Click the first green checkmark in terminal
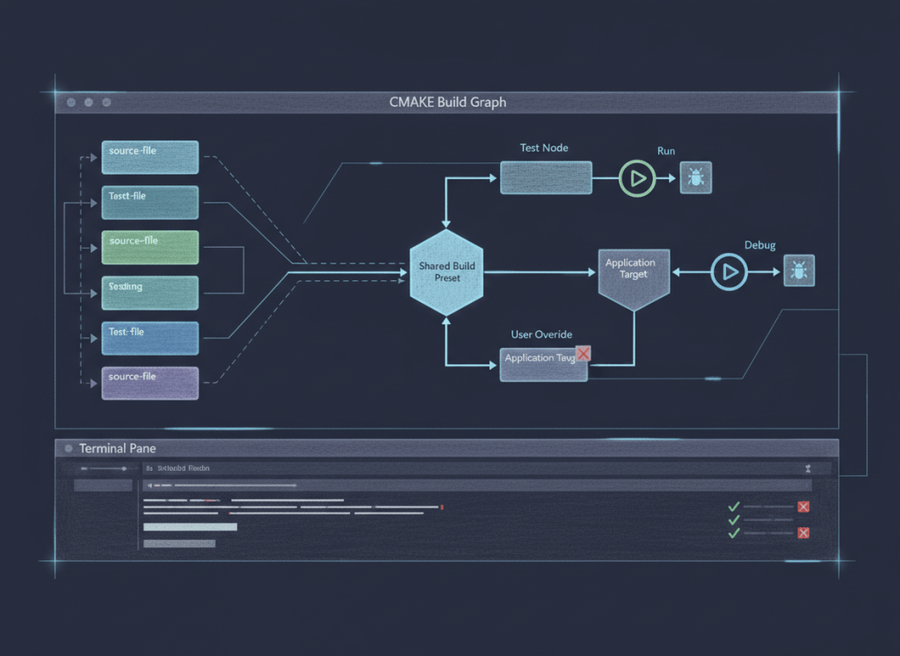900x656 pixels. (734, 507)
